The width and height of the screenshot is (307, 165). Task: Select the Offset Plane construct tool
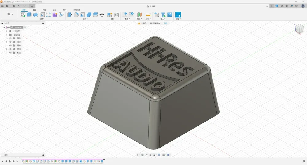[x=139, y=15]
